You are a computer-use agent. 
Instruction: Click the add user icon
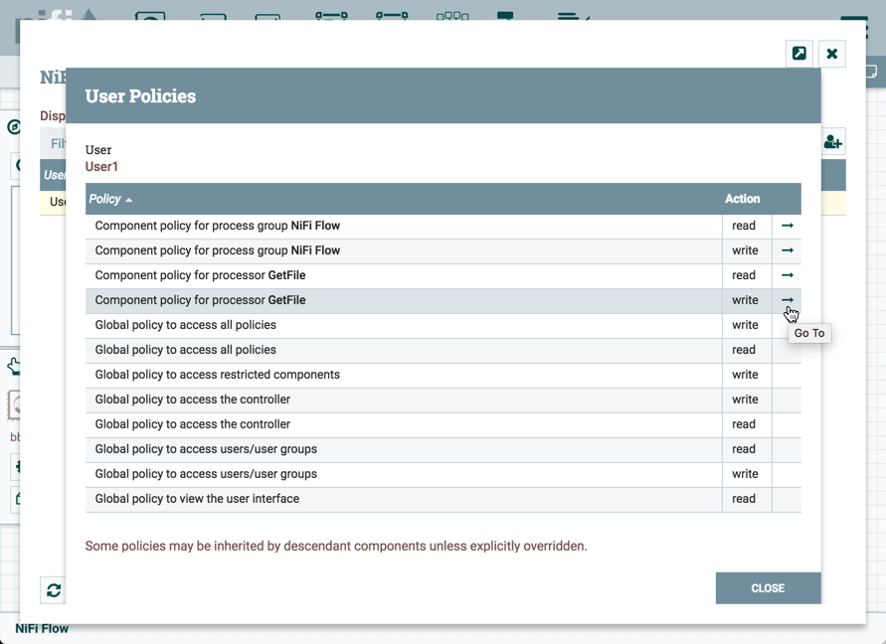[833, 142]
